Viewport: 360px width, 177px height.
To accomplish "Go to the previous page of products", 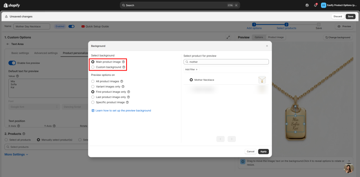I will coord(220,139).
